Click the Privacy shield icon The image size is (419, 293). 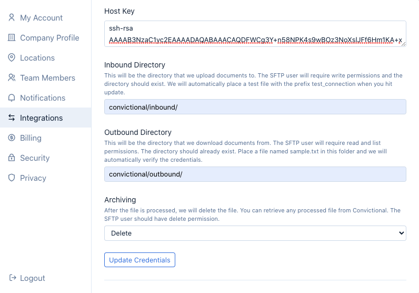pyautogui.click(x=12, y=178)
